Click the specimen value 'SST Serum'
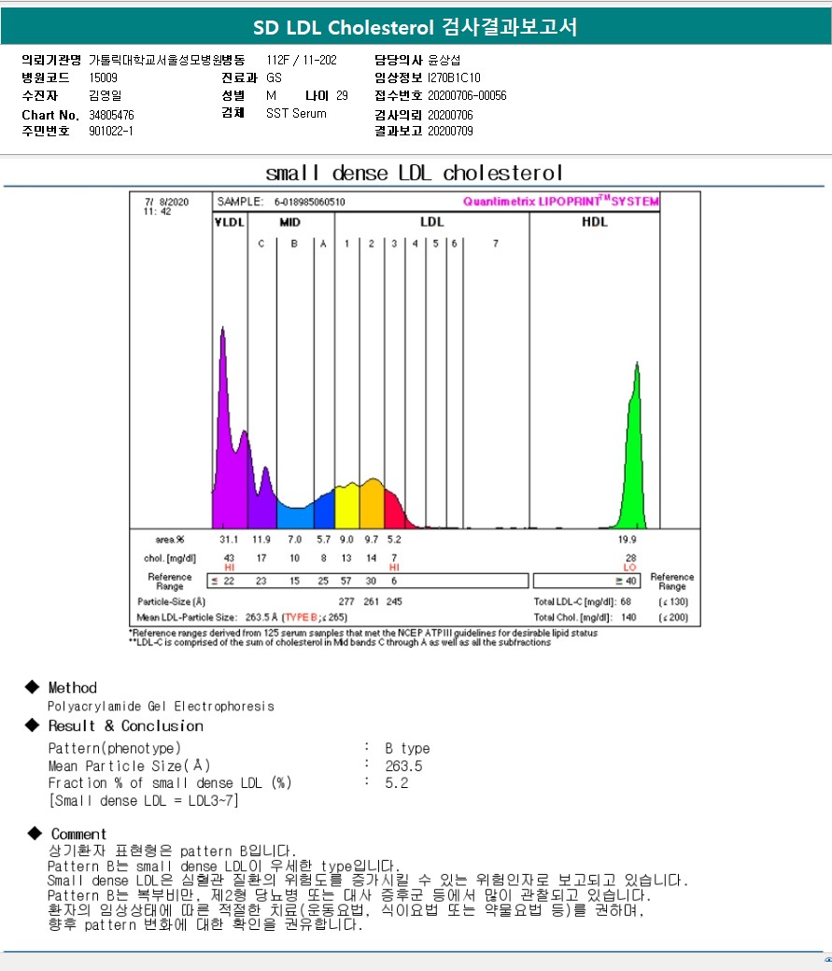This screenshot has width=832, height=971. (x=296, y=113)
